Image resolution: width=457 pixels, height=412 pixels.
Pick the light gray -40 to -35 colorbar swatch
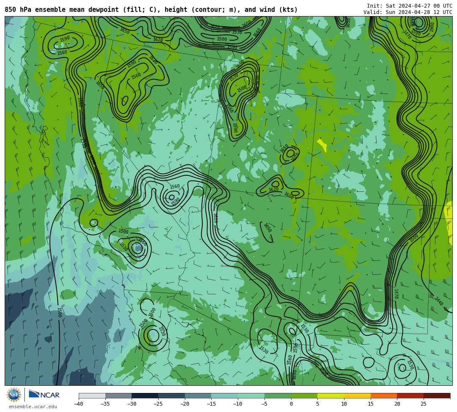(x=92, y=395)
